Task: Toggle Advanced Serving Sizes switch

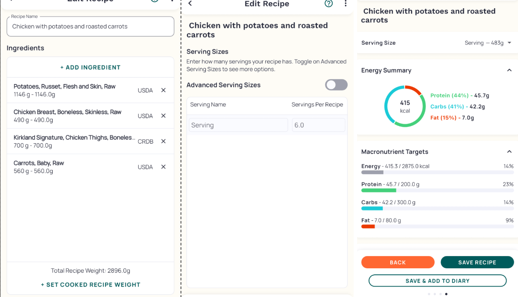Action: click(x=336, y=85)
